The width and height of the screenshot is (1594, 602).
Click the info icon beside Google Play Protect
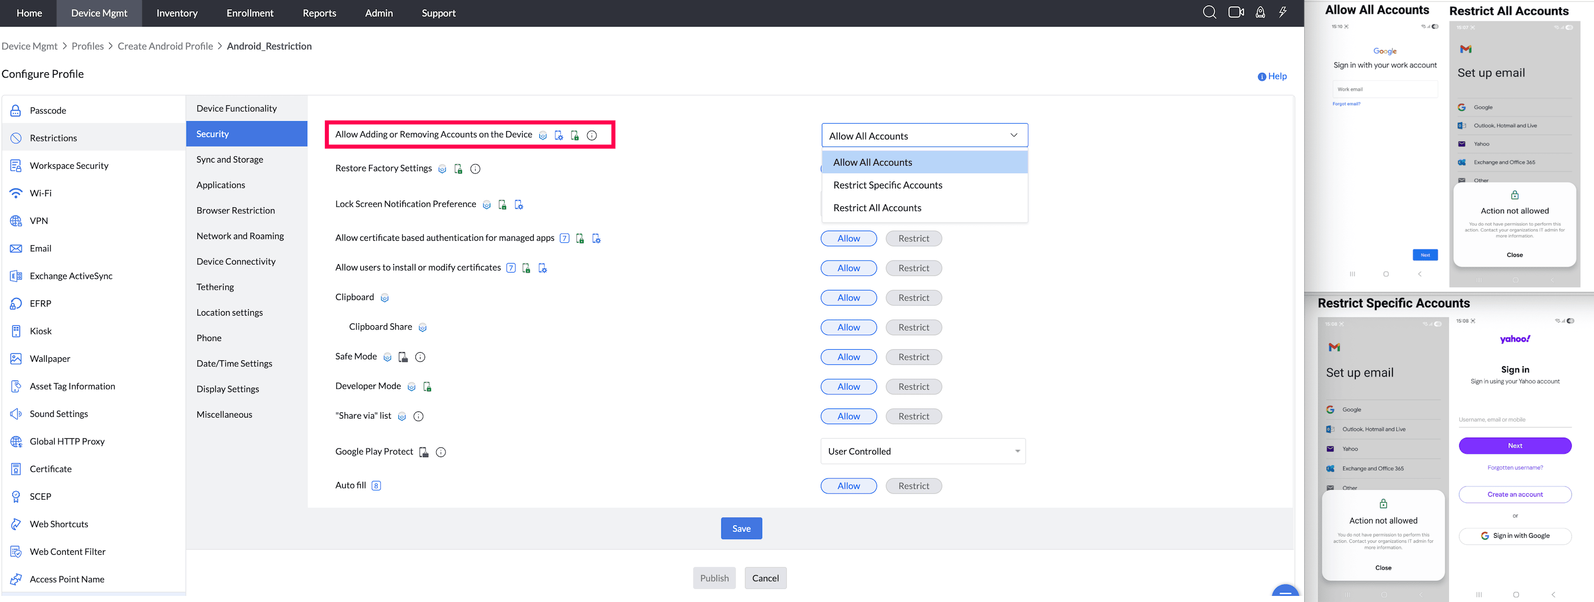point(441,451)
